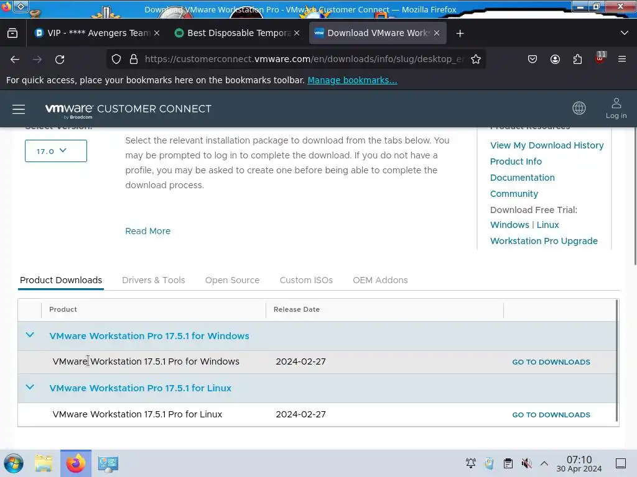Save page to Pocket

click(x=532, y=59)
